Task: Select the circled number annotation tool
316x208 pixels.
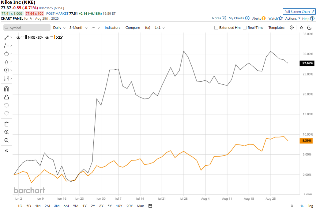Action: click(6, 70)
